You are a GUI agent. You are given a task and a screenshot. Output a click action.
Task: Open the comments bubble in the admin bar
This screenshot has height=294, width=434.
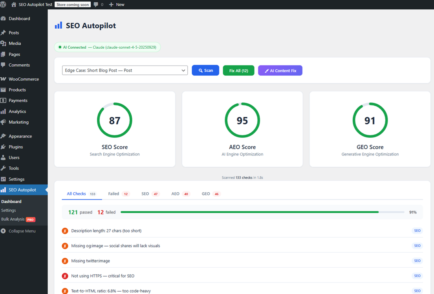click(95, 4)
